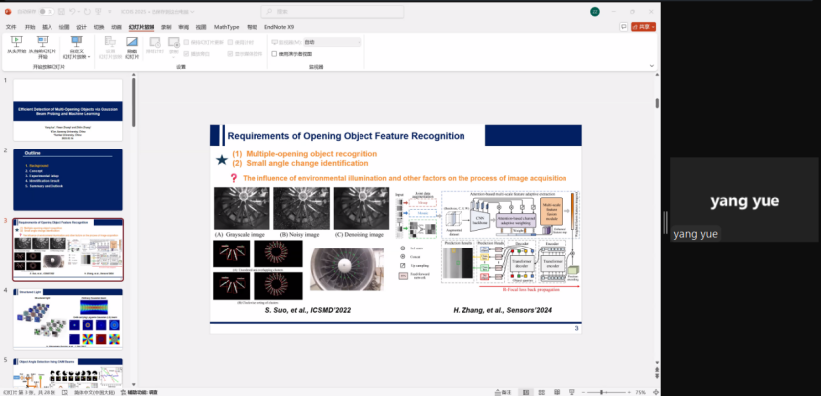Toggle Show Media Controls checkbox
Image resolution: width=822 pixels, height=397 pixels.
(x=230, y=53)
